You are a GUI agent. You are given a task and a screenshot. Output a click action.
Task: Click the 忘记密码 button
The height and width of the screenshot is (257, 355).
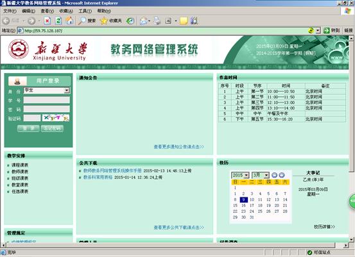[52, 128]
